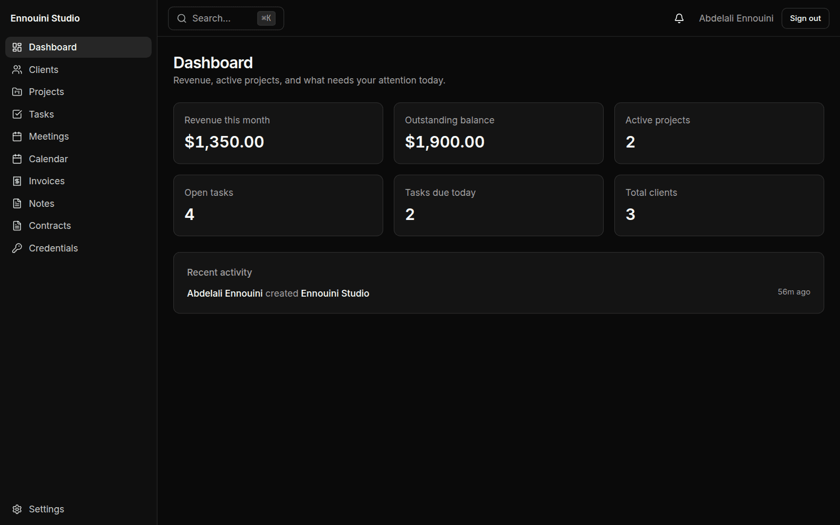Focus the Search input field

coord(226,18)
